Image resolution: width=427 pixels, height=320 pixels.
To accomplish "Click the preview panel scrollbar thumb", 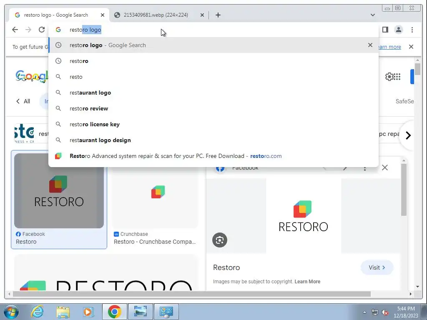I will [404, 190].
